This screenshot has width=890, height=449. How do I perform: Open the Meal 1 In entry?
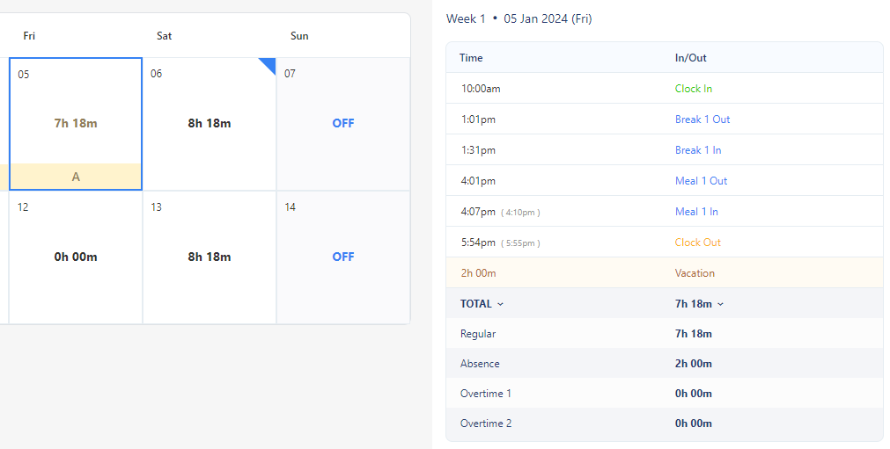coord(696,212)
